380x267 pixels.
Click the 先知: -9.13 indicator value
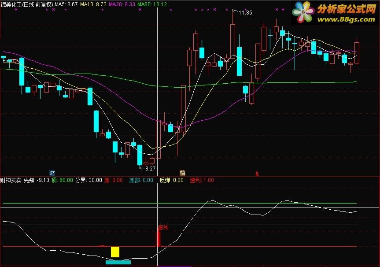click(x=37, y=180)
